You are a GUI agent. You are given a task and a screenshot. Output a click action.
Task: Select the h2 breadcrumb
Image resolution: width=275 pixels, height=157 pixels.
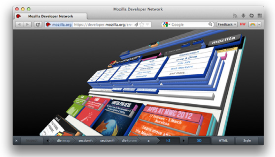[168, 141]
